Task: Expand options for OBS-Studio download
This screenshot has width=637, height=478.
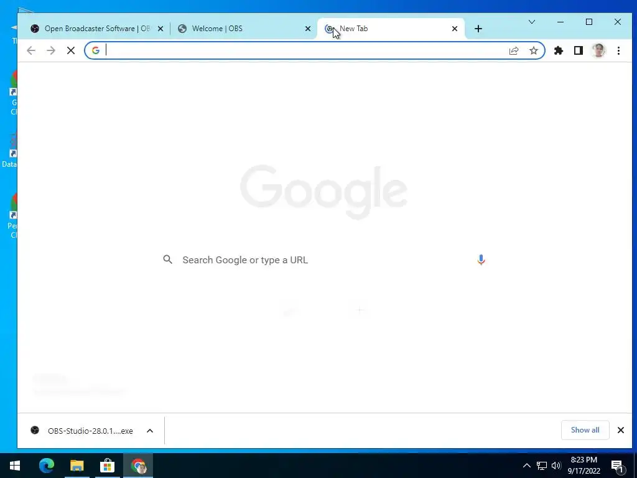Action: tap(150, 431)
